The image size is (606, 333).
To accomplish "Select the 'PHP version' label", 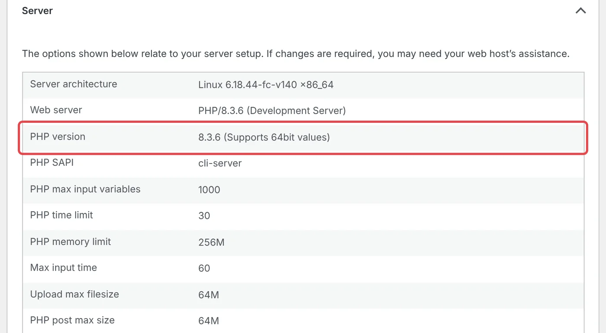I will 58,137.
